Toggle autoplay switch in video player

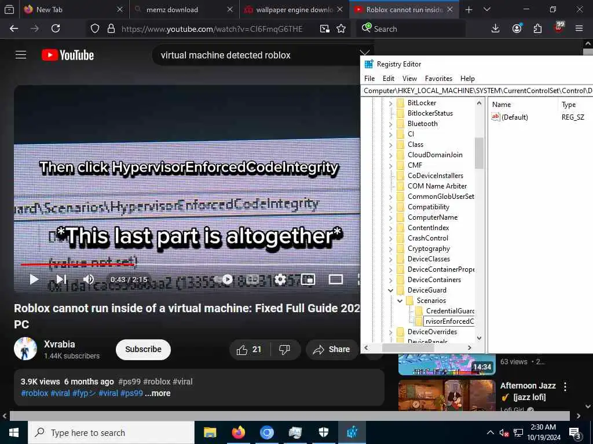click(225, 279)
